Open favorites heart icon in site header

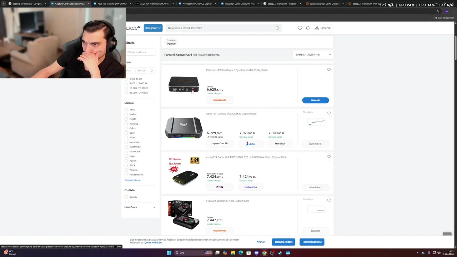(300, 28)
